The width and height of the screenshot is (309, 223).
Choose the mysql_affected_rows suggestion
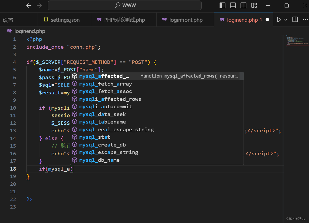coord(157,76)
